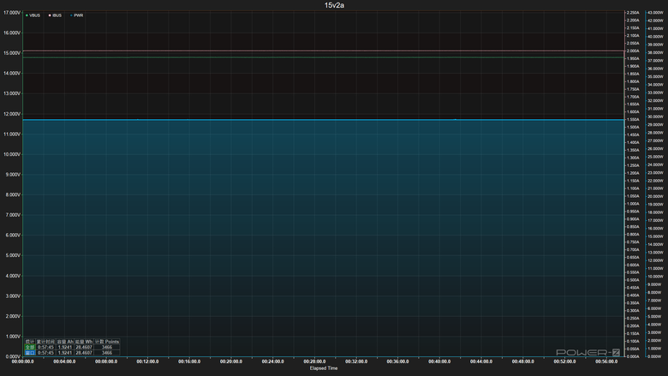Click the pink IBUS trace line
668x376 pixels.
tap(324, 51)
